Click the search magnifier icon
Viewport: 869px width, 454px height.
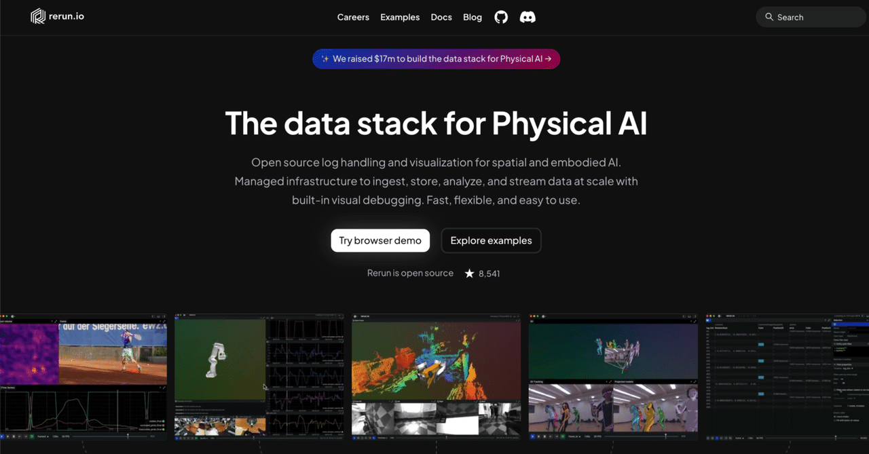[769, 17]
